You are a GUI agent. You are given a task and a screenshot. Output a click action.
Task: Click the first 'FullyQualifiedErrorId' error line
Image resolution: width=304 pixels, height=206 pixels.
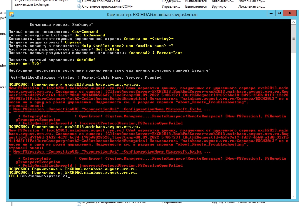101,124
